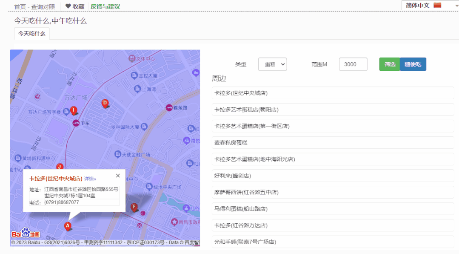The width and height of the screenshot is (459, 254).
Task: Select 光和手感(联泰7号广场店) in the list
Action: (x=333, y=242)
